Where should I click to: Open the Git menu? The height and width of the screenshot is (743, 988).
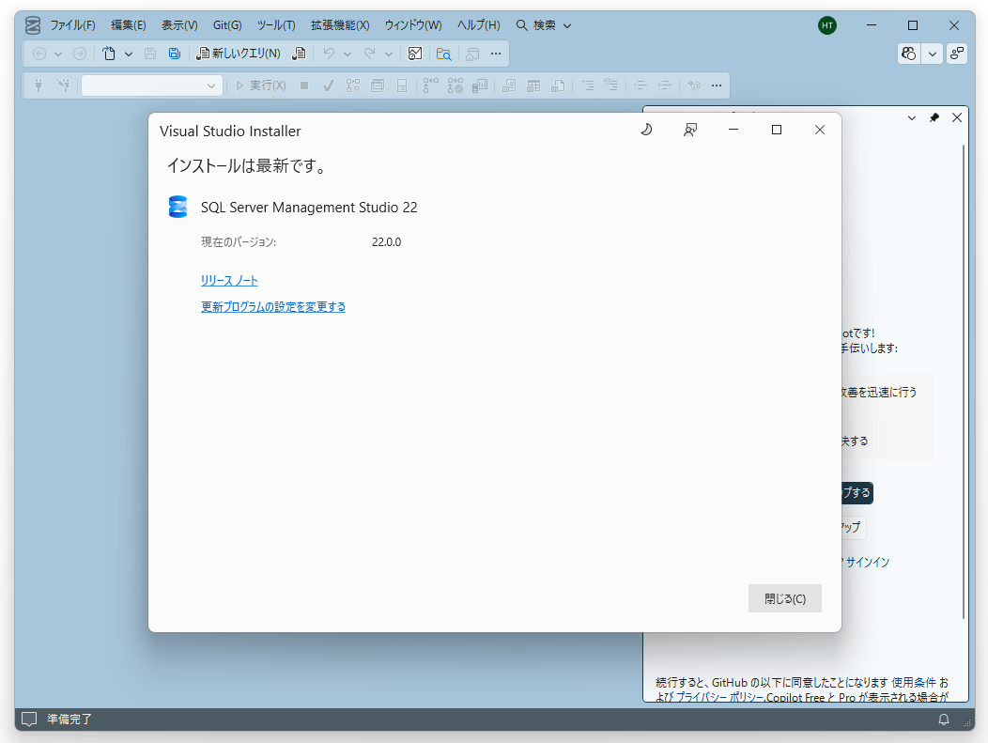click(x=227, y=25)
